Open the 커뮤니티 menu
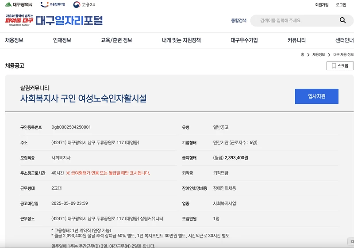The image size is (354, 248). tap(296, 40)
